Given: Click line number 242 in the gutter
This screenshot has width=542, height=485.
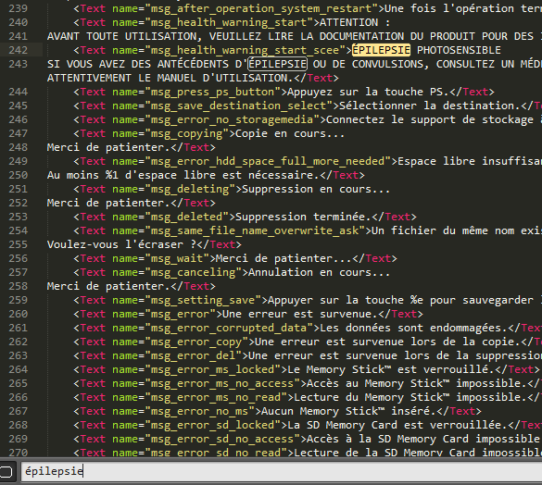Looking at the screenshot, I should click(18, 50).
